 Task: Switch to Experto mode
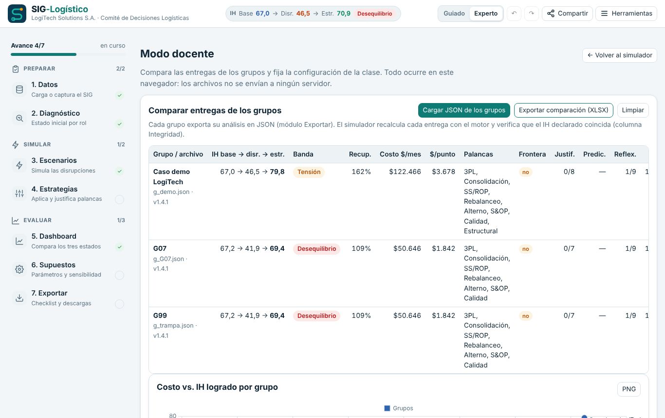pos(486,14)
